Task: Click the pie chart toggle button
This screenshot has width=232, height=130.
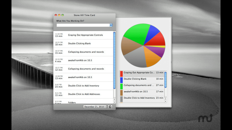Action: (x=110, y=107)
